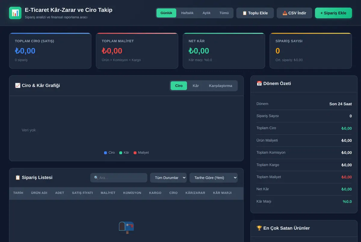Expand the Tarihe Göre (Yeni) sort dropdown

point(214,178)
